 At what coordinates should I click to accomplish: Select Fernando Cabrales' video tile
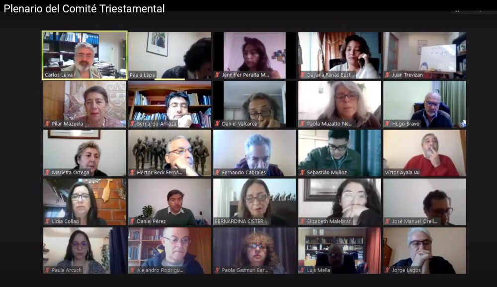(x=254, y=153)
